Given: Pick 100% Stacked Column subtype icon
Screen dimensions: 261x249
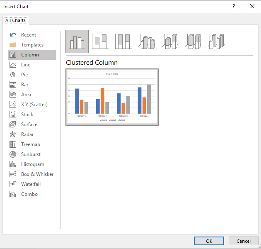Looking at the screenshot, I should tap(123, 41).
